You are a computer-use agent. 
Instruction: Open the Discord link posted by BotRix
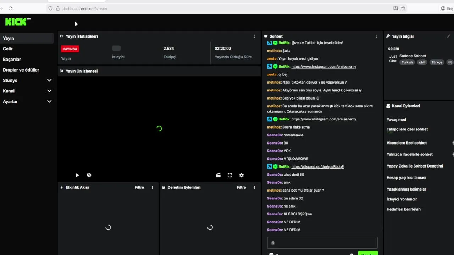click(317, 166)
